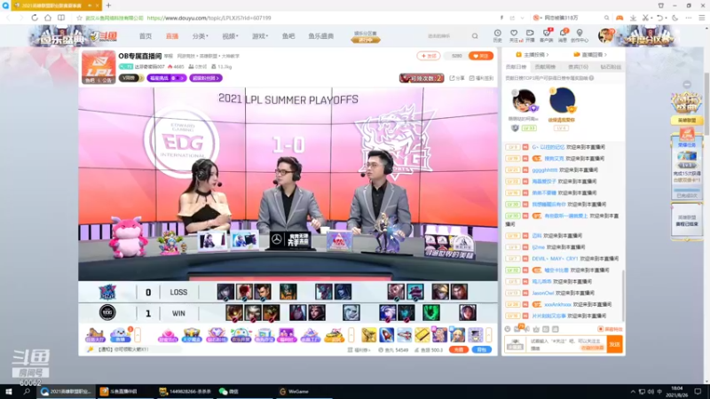Collapse the right-side floating widget with minus icon
The width and height of the screenshot is (710, 399).
(x=687, y=84)
